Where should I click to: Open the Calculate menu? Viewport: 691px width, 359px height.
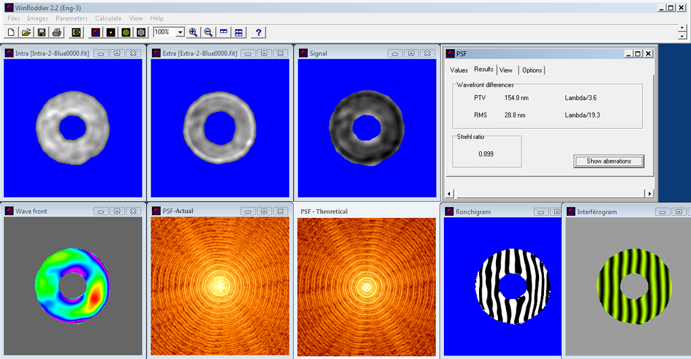click(x=109, y=18)
